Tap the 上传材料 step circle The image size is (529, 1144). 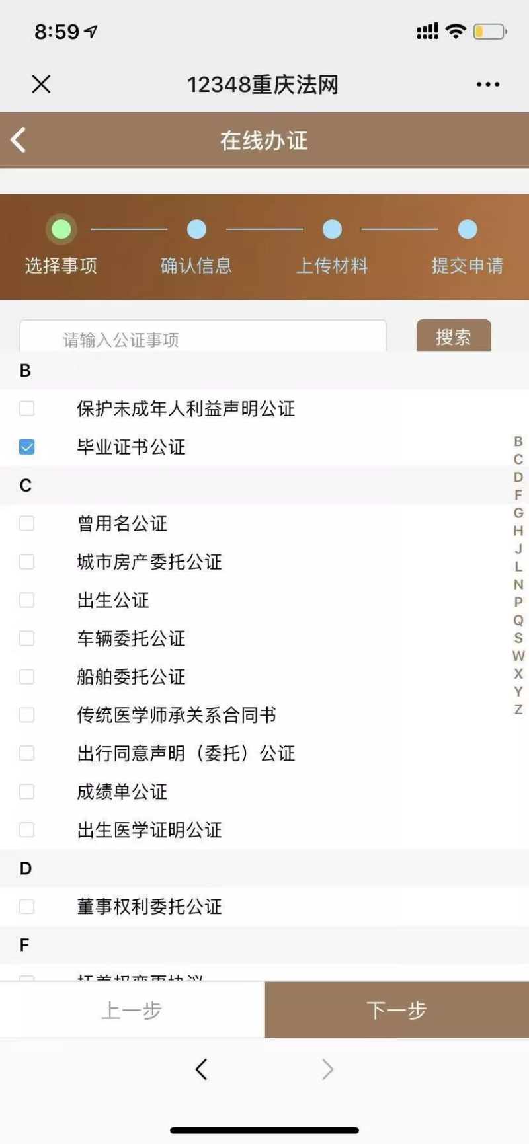click(x=332, y=229)
